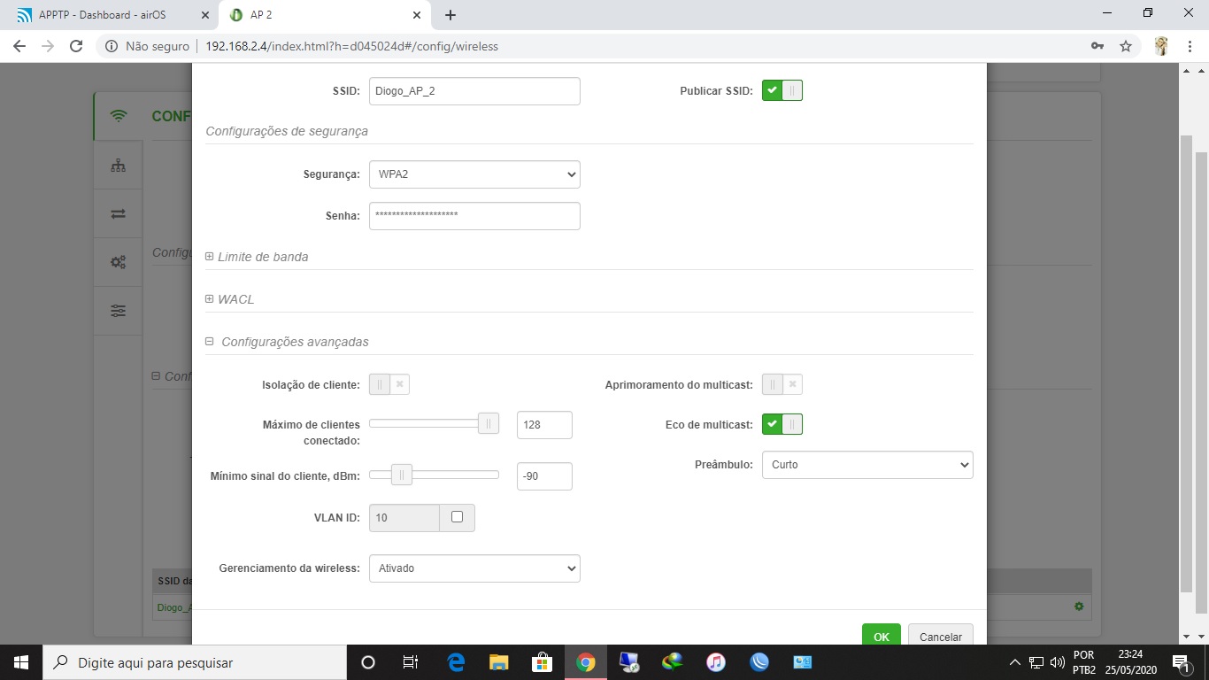Image resolution: width=1209 pixels, height=680 pixels.
Task: Open the Chrome profile avatar
Action: (x=1161, y=46)
